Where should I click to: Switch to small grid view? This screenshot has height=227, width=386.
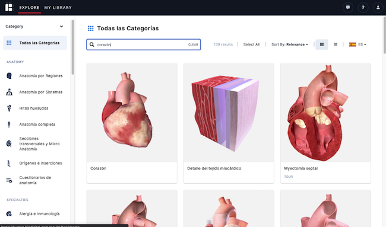336,44
